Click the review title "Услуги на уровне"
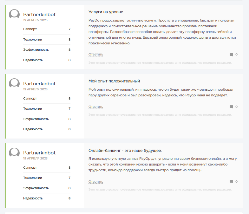Screen dimensions: 249x214 click(106, 12)
